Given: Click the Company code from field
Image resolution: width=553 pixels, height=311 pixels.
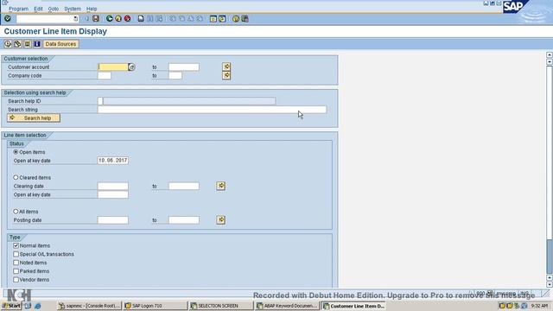Looking at the screenshot, I should click(105, 75).
